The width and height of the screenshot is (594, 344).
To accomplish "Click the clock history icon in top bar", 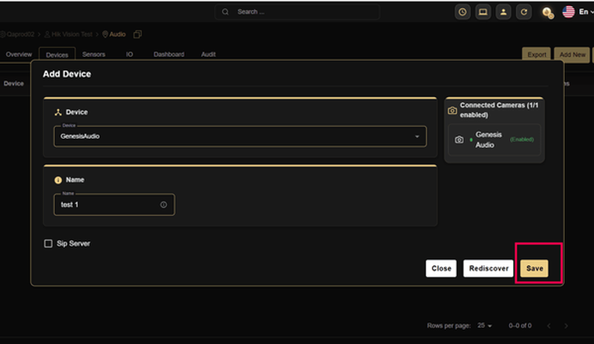I will [x=462, y=12].
